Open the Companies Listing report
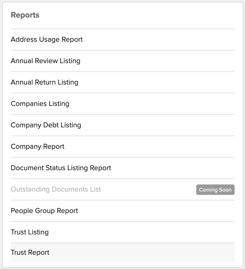Viewport: 245px width, 269px height. (123, 104)
